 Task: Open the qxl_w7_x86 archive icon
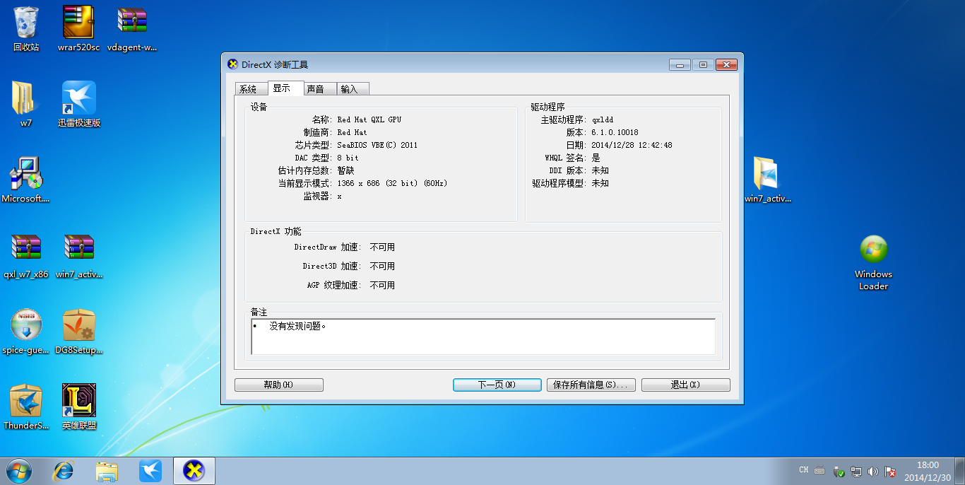click(x=26, y=255)
